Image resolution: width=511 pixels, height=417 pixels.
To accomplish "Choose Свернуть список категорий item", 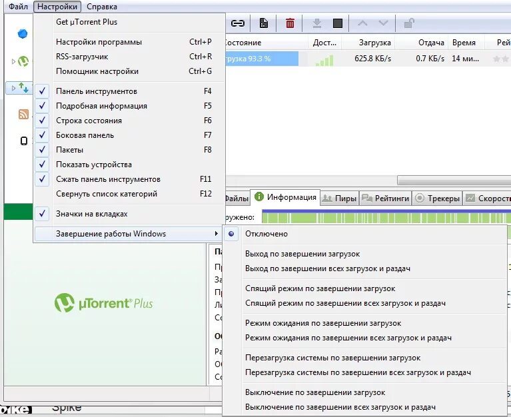I will click(x=130, y=194).
